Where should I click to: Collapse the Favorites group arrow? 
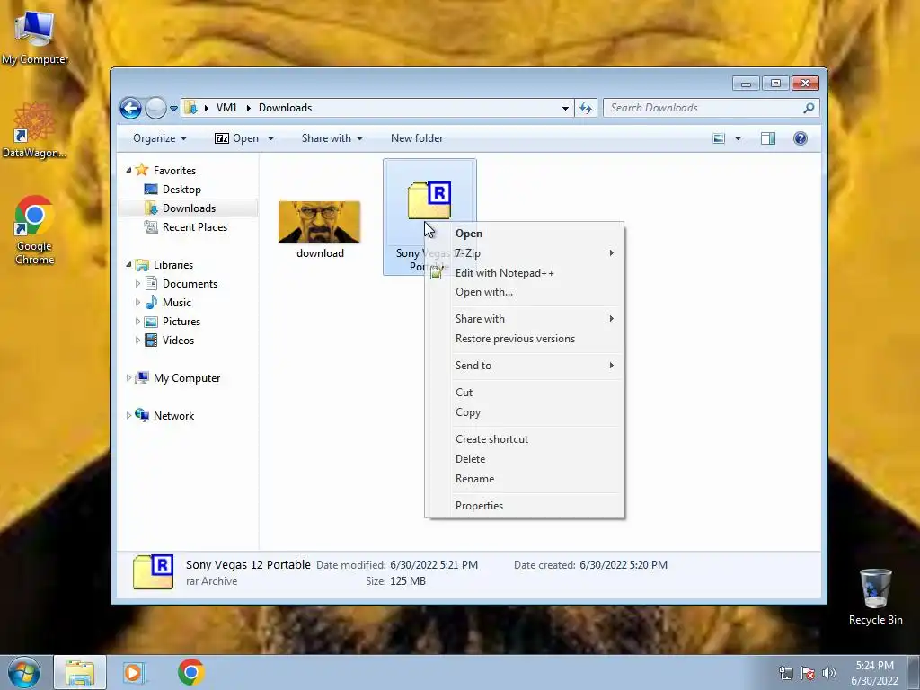click(x=128, y=170)
